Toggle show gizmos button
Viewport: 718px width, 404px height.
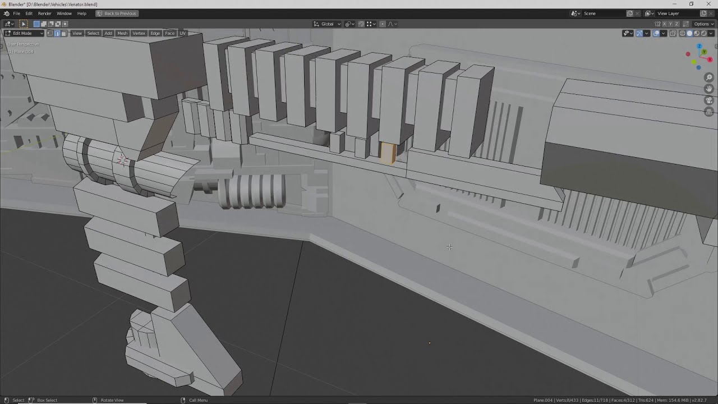pyautogui.click(x=639, y=33)
